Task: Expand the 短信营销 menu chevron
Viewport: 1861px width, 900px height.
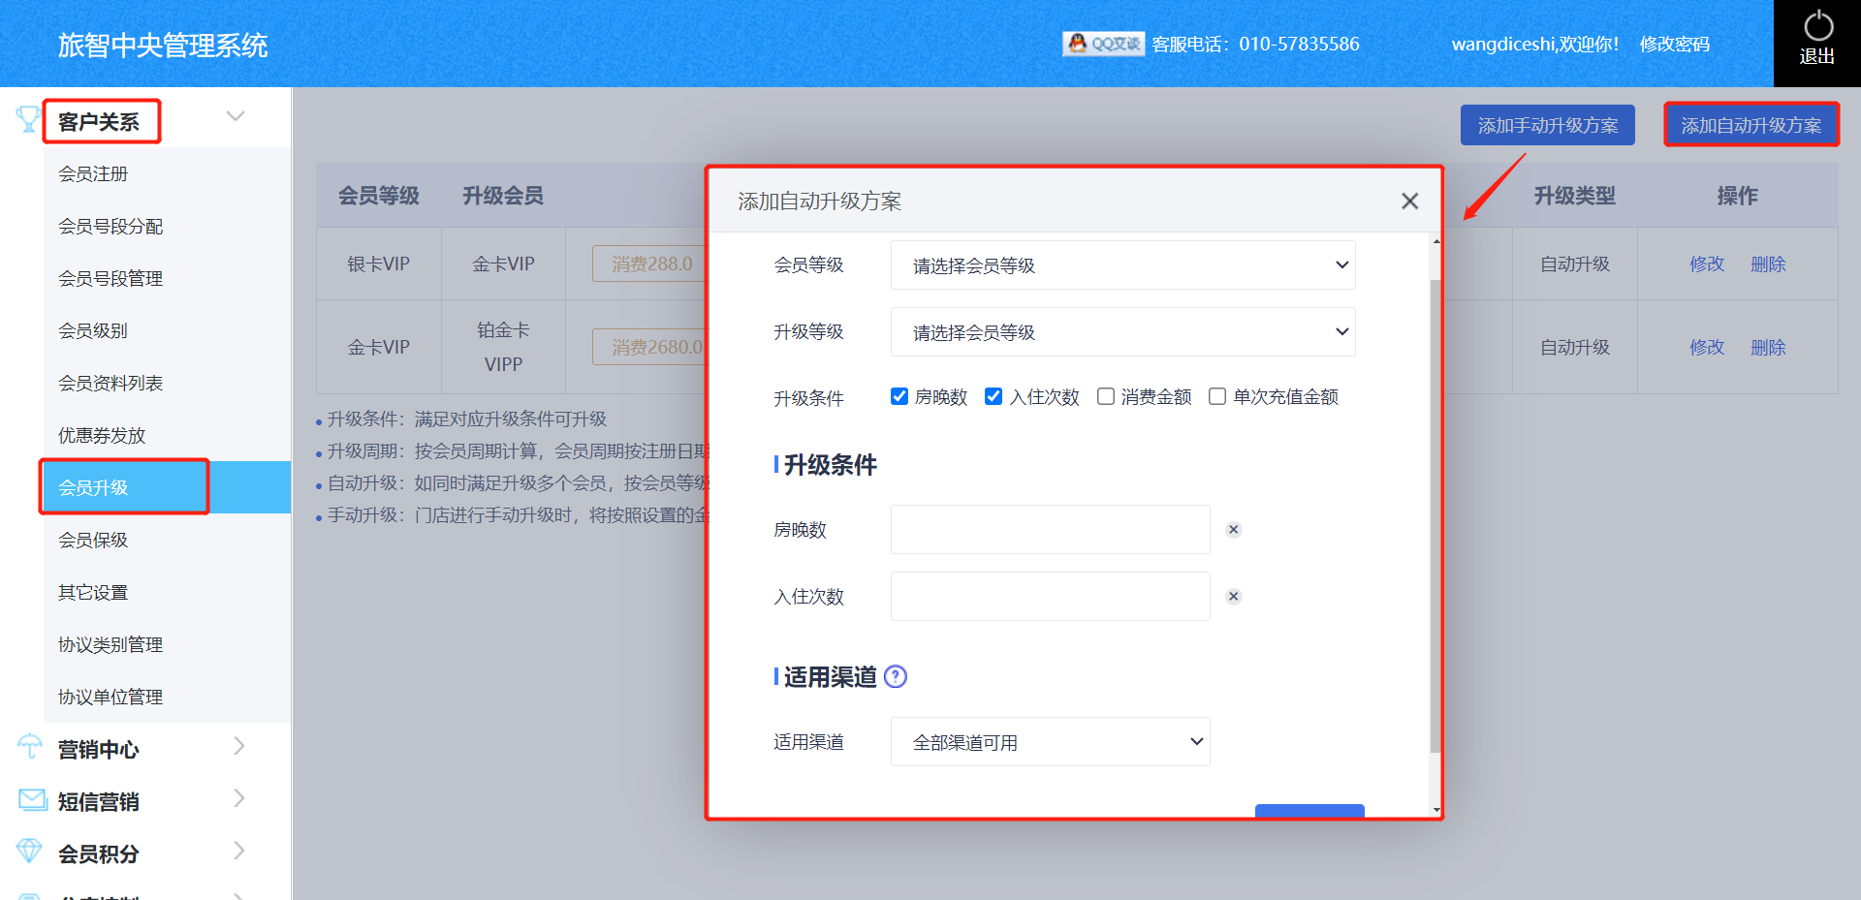Action: 238,798
